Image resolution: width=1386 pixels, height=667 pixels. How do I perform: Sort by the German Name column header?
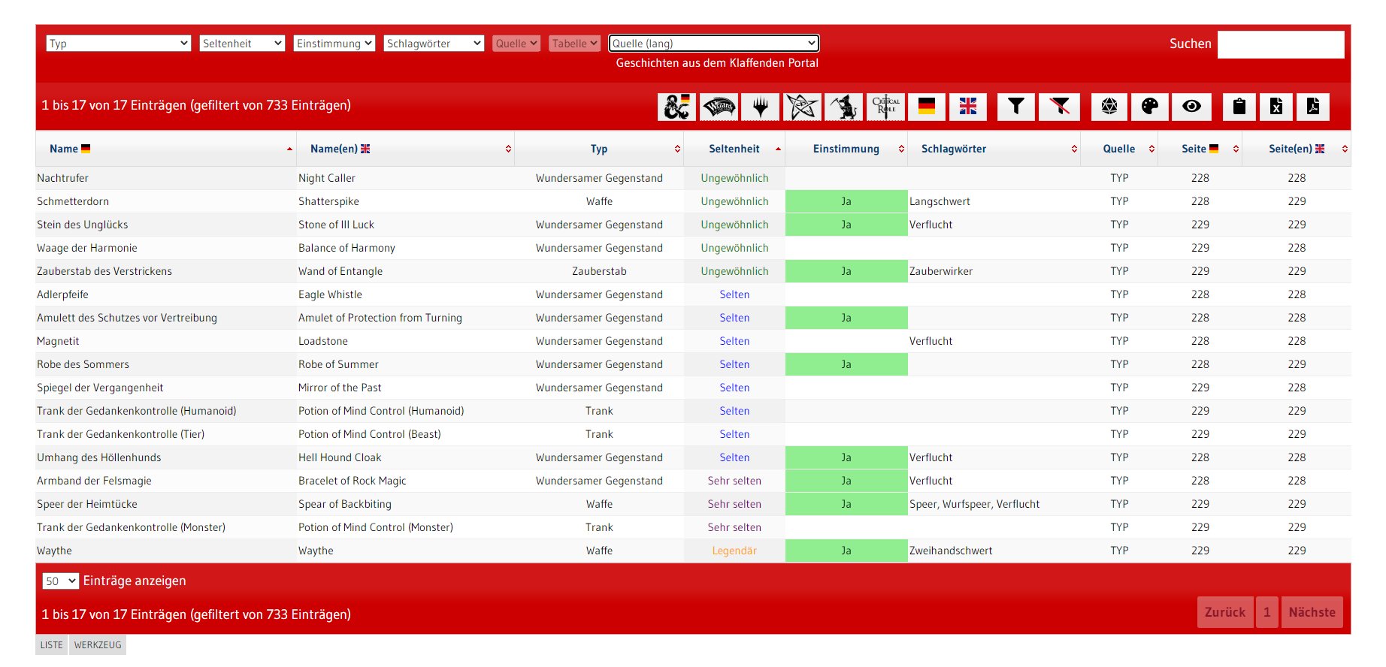(x=166, y=149)
